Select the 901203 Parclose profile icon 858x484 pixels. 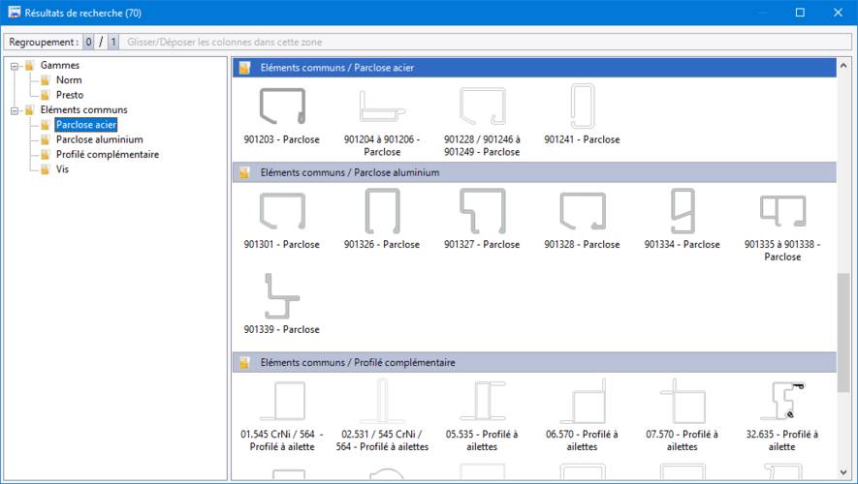(x=281, y=106)
